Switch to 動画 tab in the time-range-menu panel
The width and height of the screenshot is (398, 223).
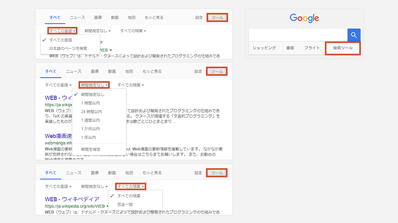[x=112, y=71]
